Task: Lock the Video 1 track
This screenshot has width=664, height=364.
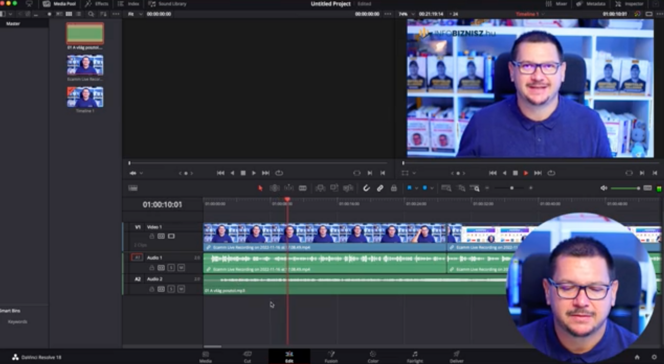Action: point(152,236)
